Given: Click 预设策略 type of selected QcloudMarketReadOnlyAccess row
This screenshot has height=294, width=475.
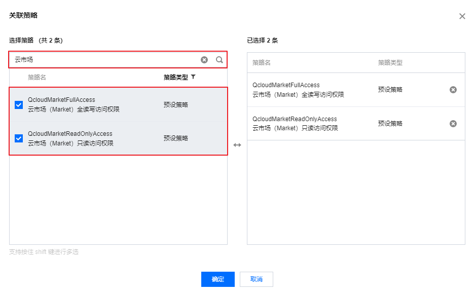Looking at the screenshot, I should [390, 124].
